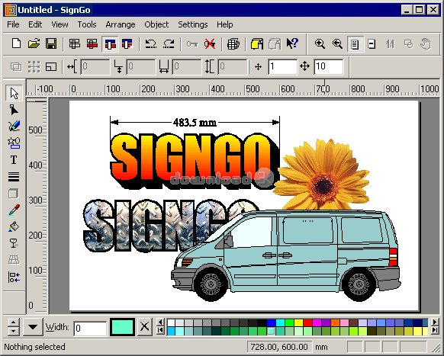Image resolution: width=444 pixels, height=356 pixels.
Task: Open a file with the folder icon
Action: [x=34, y=43]
